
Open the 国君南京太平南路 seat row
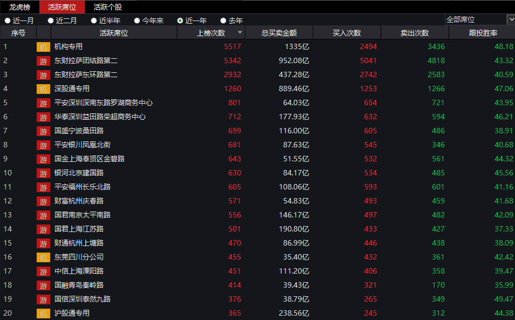258,215
